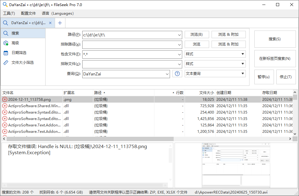
Task: Click the Search magnifier icon in the sidebar
Action: (6, 33)
